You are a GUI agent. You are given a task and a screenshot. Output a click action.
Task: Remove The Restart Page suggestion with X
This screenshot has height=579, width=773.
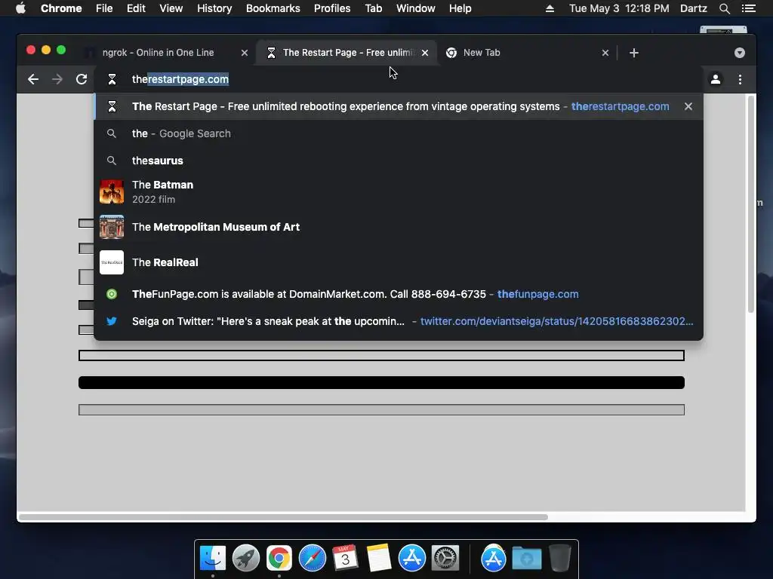point(688,106)
